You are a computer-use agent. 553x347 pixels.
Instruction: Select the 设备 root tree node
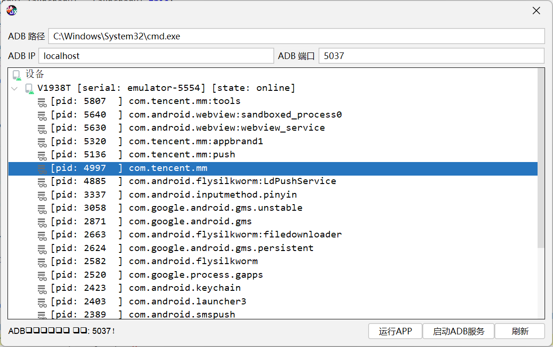pos(35,74)
